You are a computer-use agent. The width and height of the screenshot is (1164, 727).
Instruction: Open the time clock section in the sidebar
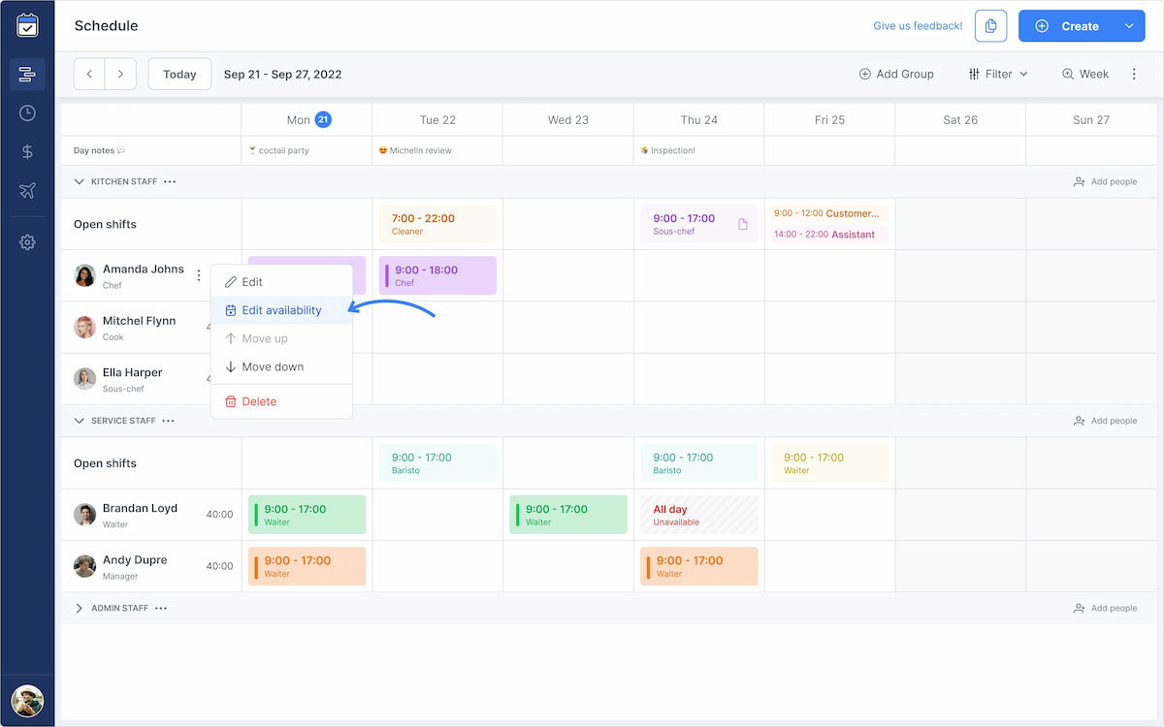click(27, 112)
